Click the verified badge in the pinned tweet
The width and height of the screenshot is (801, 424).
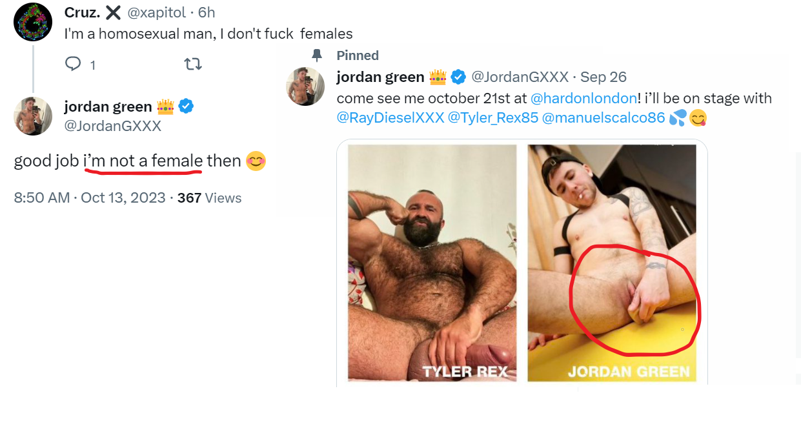(458, 77)
